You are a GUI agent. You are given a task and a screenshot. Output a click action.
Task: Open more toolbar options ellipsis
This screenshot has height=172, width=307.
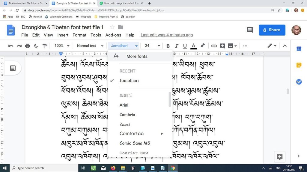(x=245, y=46)
